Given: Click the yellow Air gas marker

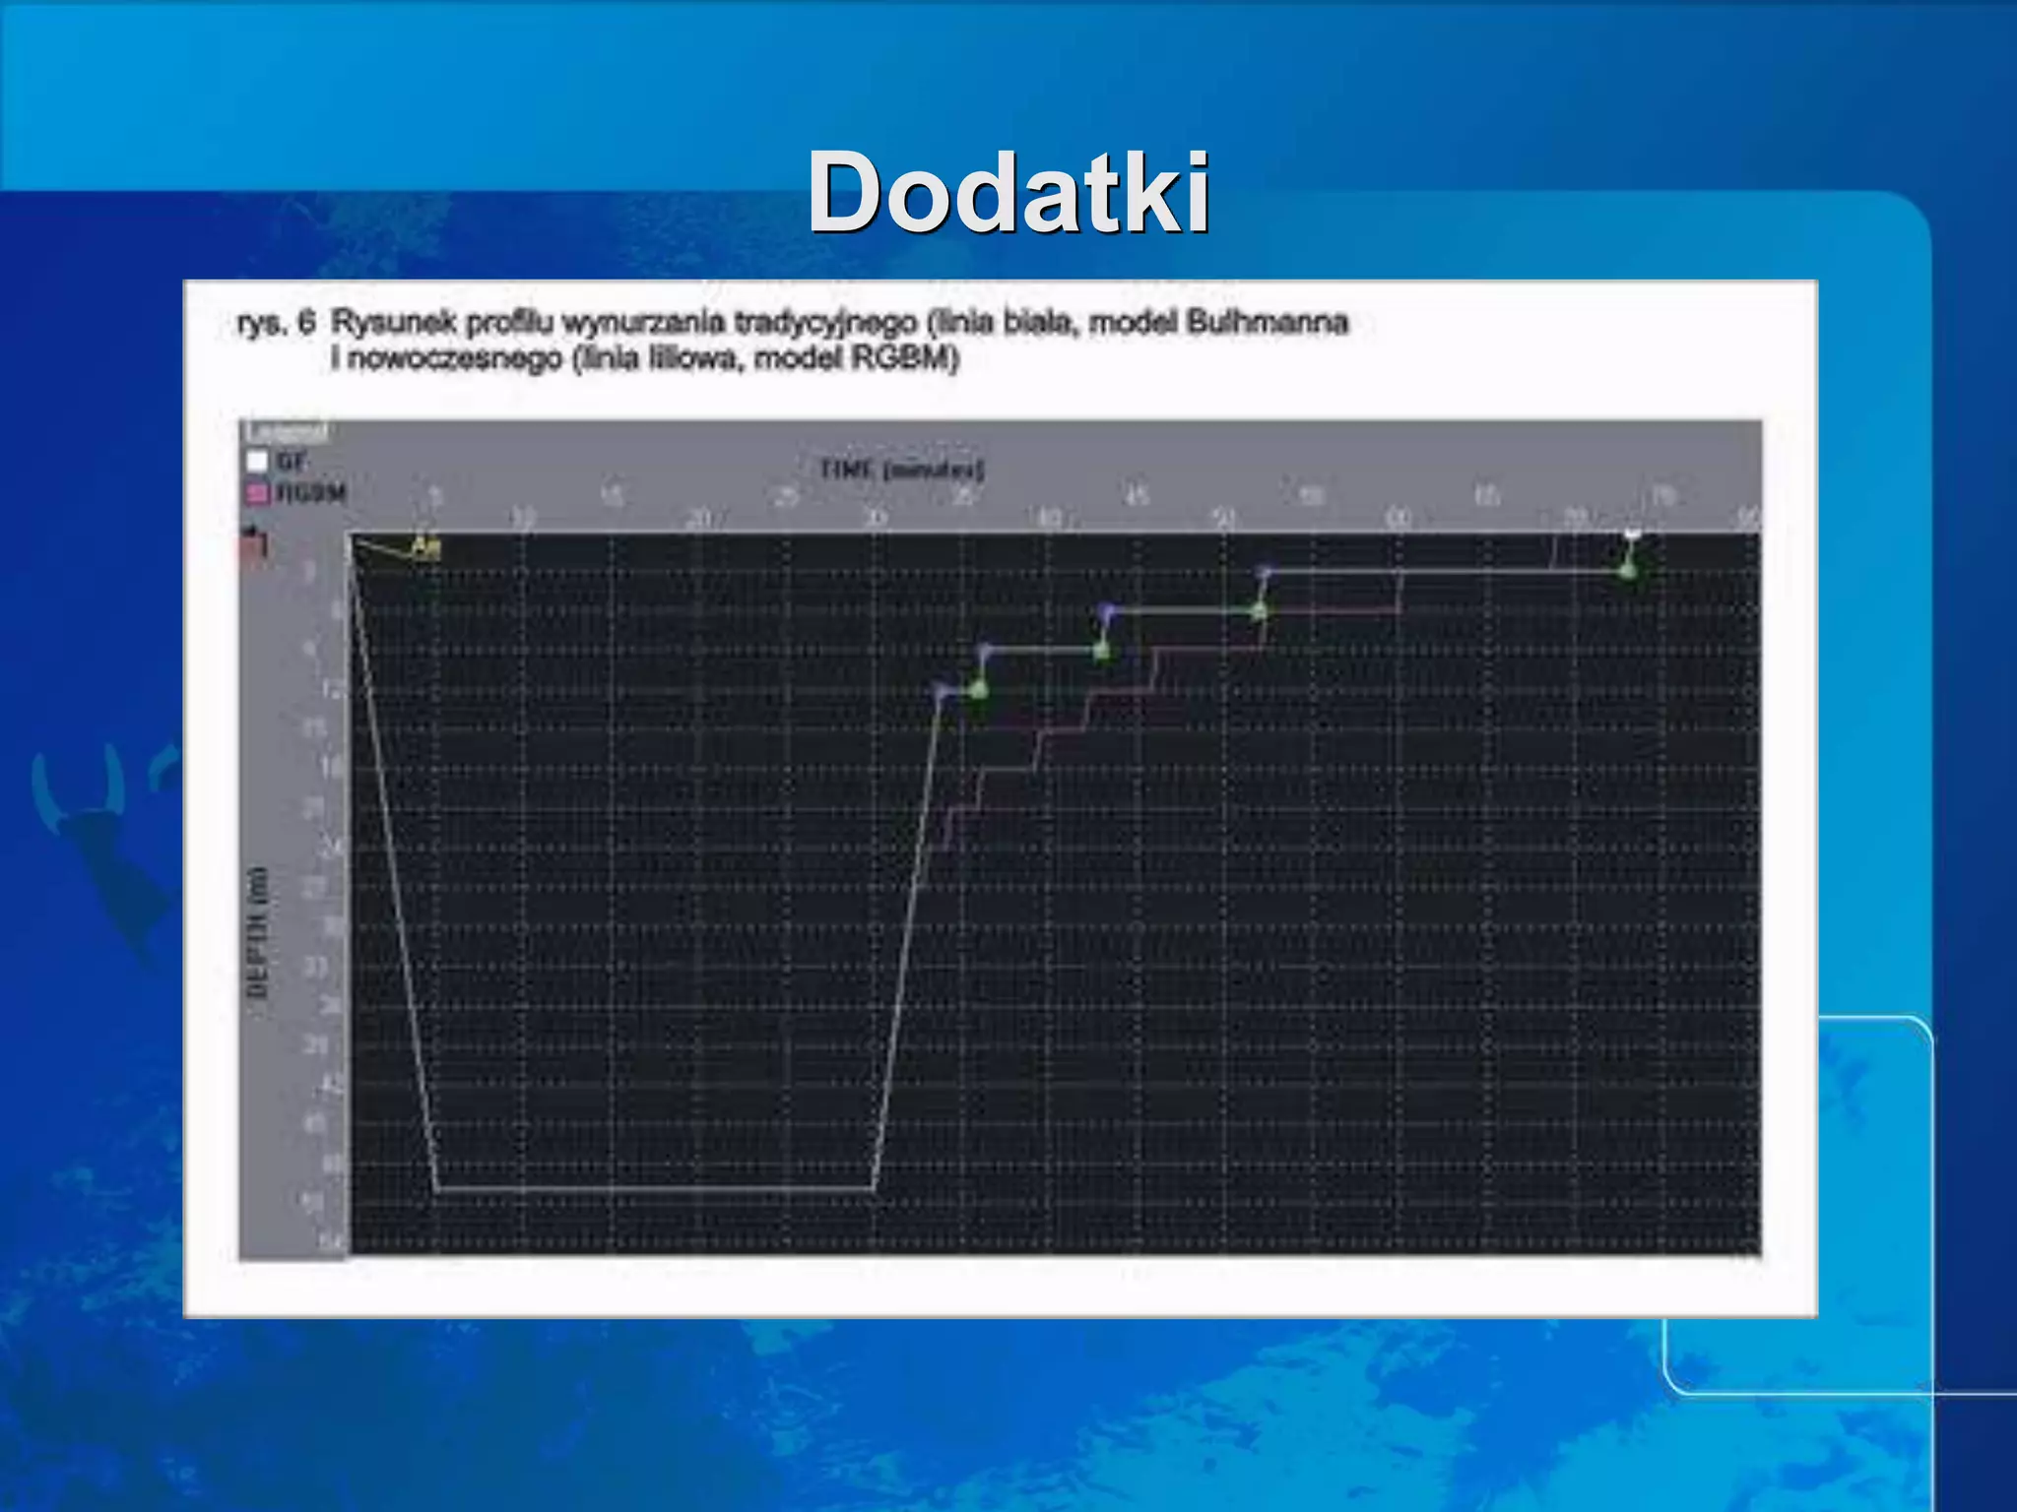Looking at the screenshot, I should pos(425,546).
